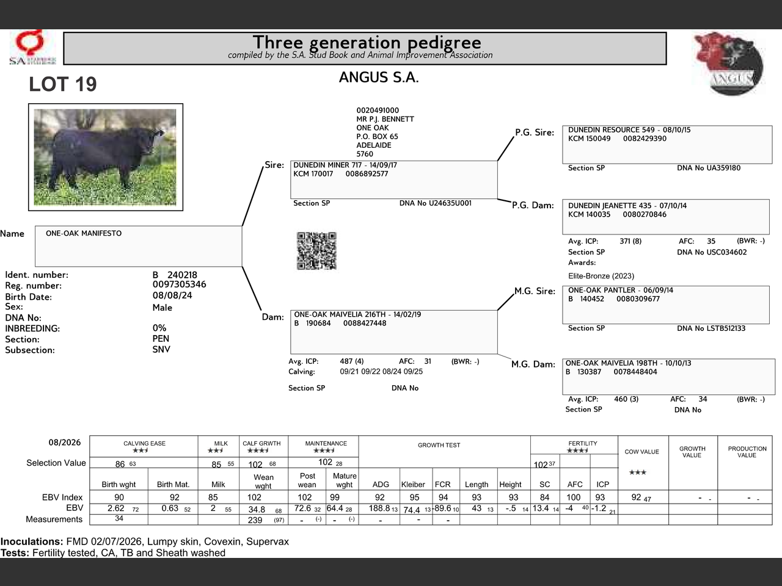The image size is (782, 586).
Task: Select the dam ONE-OAK MAIVELIA 216TH box
Action: (394, 332)
